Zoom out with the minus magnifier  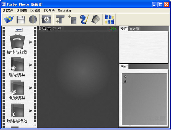tap(44, 28)
